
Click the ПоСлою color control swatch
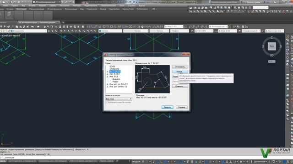100,31
